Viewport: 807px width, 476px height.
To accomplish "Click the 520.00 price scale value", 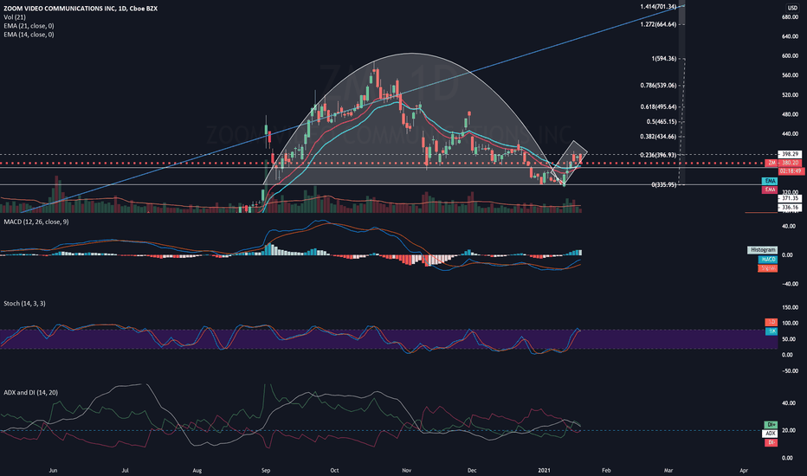I will click(x=790, y=95).
